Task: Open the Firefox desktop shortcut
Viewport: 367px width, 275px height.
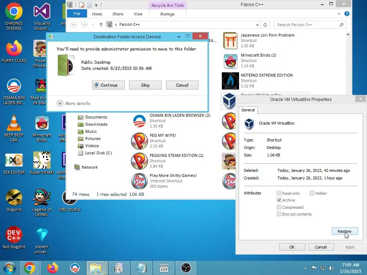Action: pyautogui.click(x=14, y=52)
